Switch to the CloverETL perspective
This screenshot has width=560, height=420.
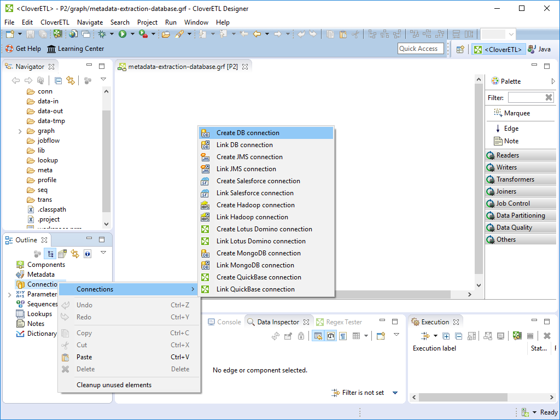point(499,49)
